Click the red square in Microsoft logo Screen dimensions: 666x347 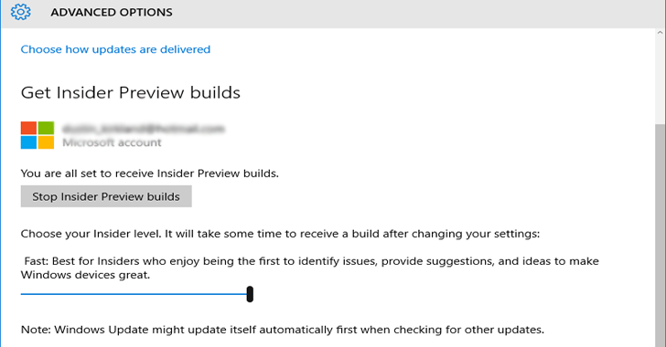coord(29,128)
